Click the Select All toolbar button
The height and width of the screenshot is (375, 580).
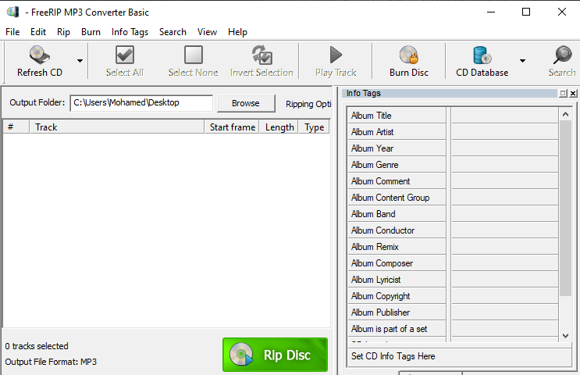pyautogui.click(x=125, y=61)
